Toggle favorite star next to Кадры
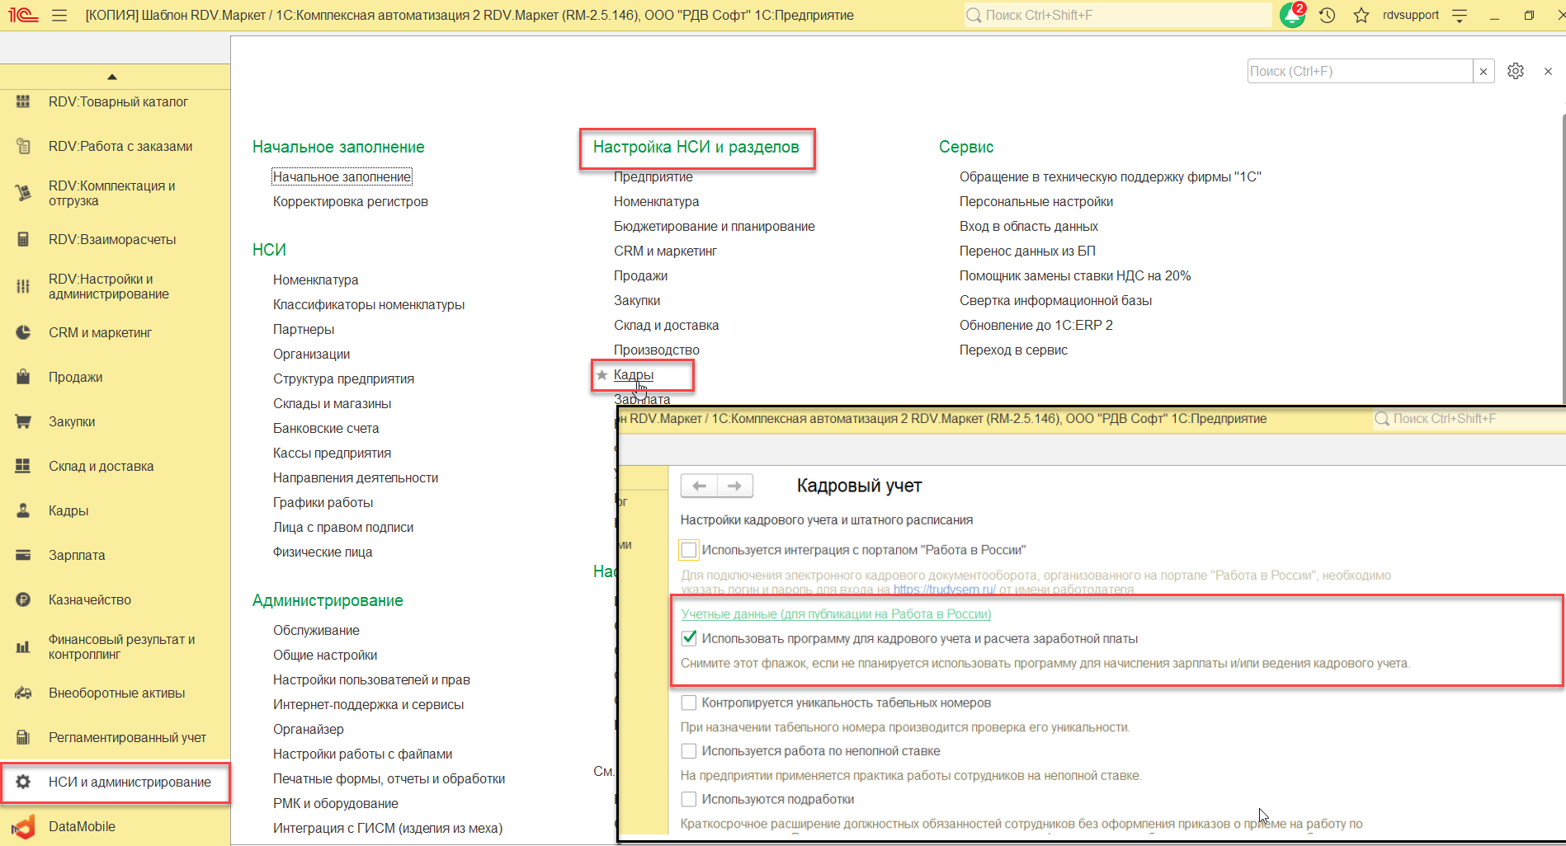This screenshot has height=846, width=1566. tap(601, 375)
